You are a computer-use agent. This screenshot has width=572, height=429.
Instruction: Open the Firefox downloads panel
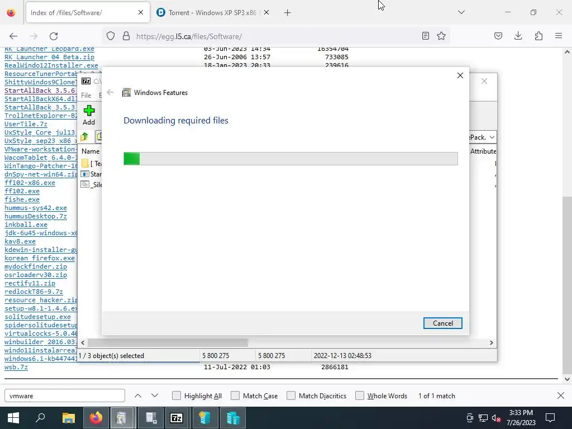518,36
